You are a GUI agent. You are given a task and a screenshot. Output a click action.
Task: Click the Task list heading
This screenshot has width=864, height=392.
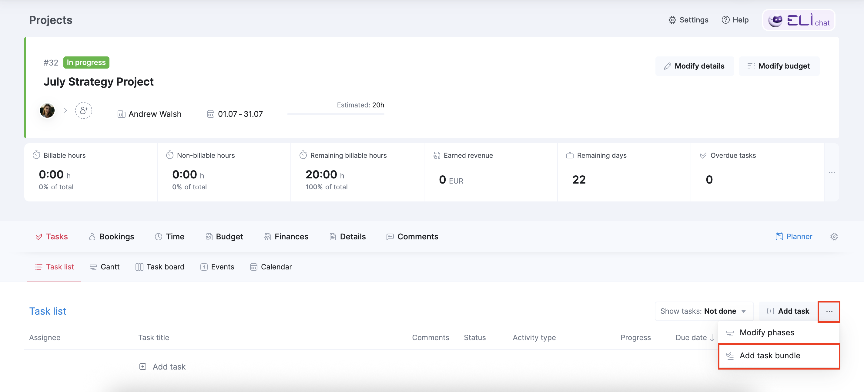click(x=48, y=311)
